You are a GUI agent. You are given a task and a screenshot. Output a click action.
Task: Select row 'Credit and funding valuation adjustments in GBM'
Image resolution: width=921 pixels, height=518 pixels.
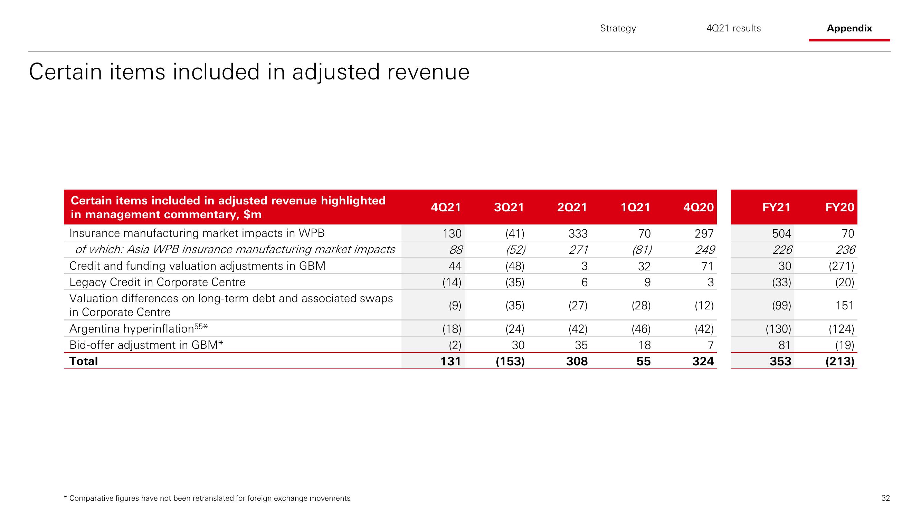pyautogui.click(x=197, y=266)
